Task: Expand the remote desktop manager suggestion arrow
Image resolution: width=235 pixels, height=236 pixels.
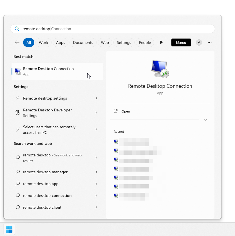Action: click(96, 172)
